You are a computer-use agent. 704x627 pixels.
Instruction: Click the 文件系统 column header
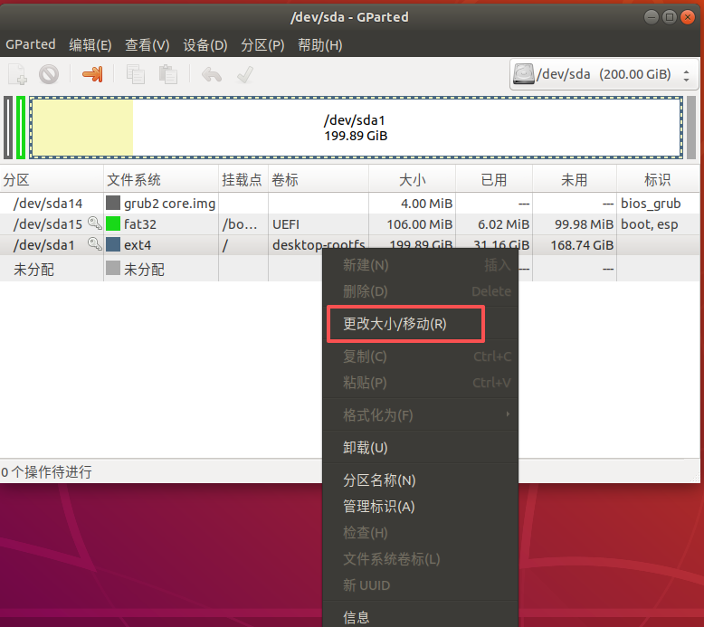point(161,179)
